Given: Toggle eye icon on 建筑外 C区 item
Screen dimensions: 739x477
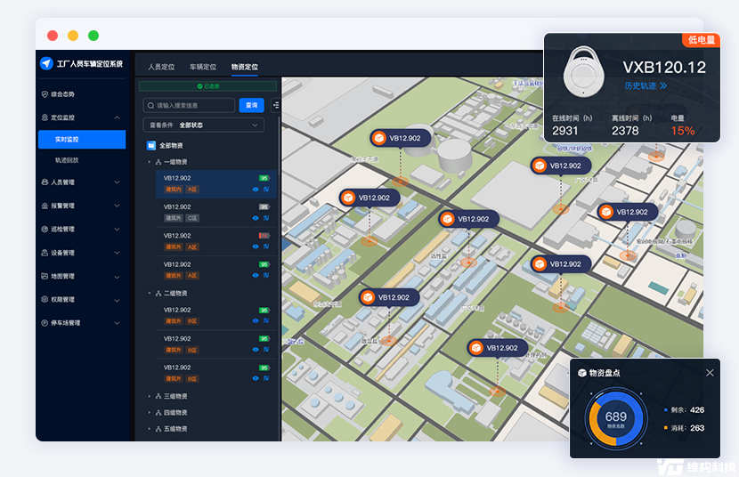Looking at the screenshot, I should (256, 218).
